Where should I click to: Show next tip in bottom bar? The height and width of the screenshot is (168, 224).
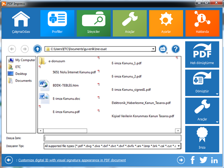coord(181,160)
